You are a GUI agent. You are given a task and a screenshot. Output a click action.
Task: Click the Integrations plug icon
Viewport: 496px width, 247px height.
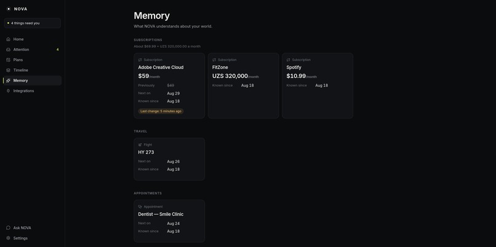[8, 91]
